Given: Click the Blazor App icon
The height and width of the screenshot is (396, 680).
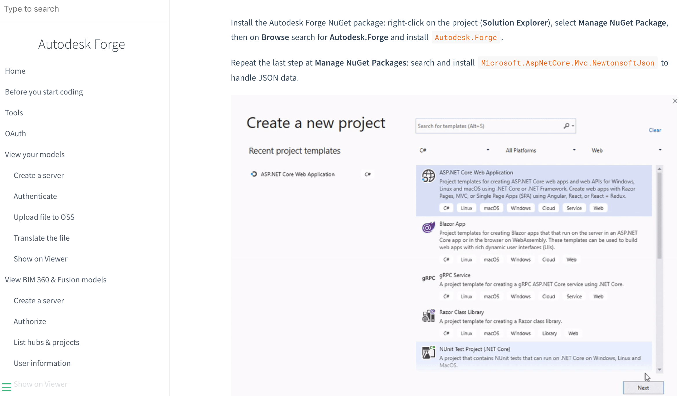Looking at the screenshot, I should click(x=428, y=227).
